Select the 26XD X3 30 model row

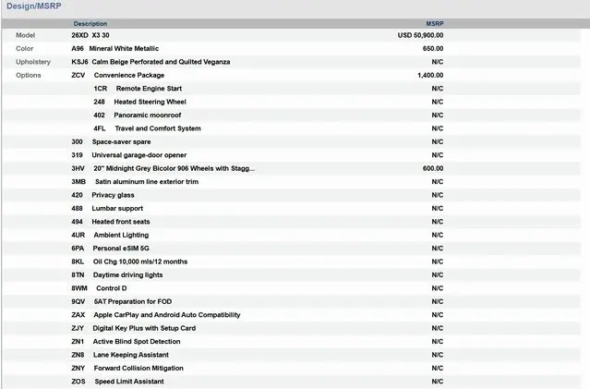(x=97, y=35)
